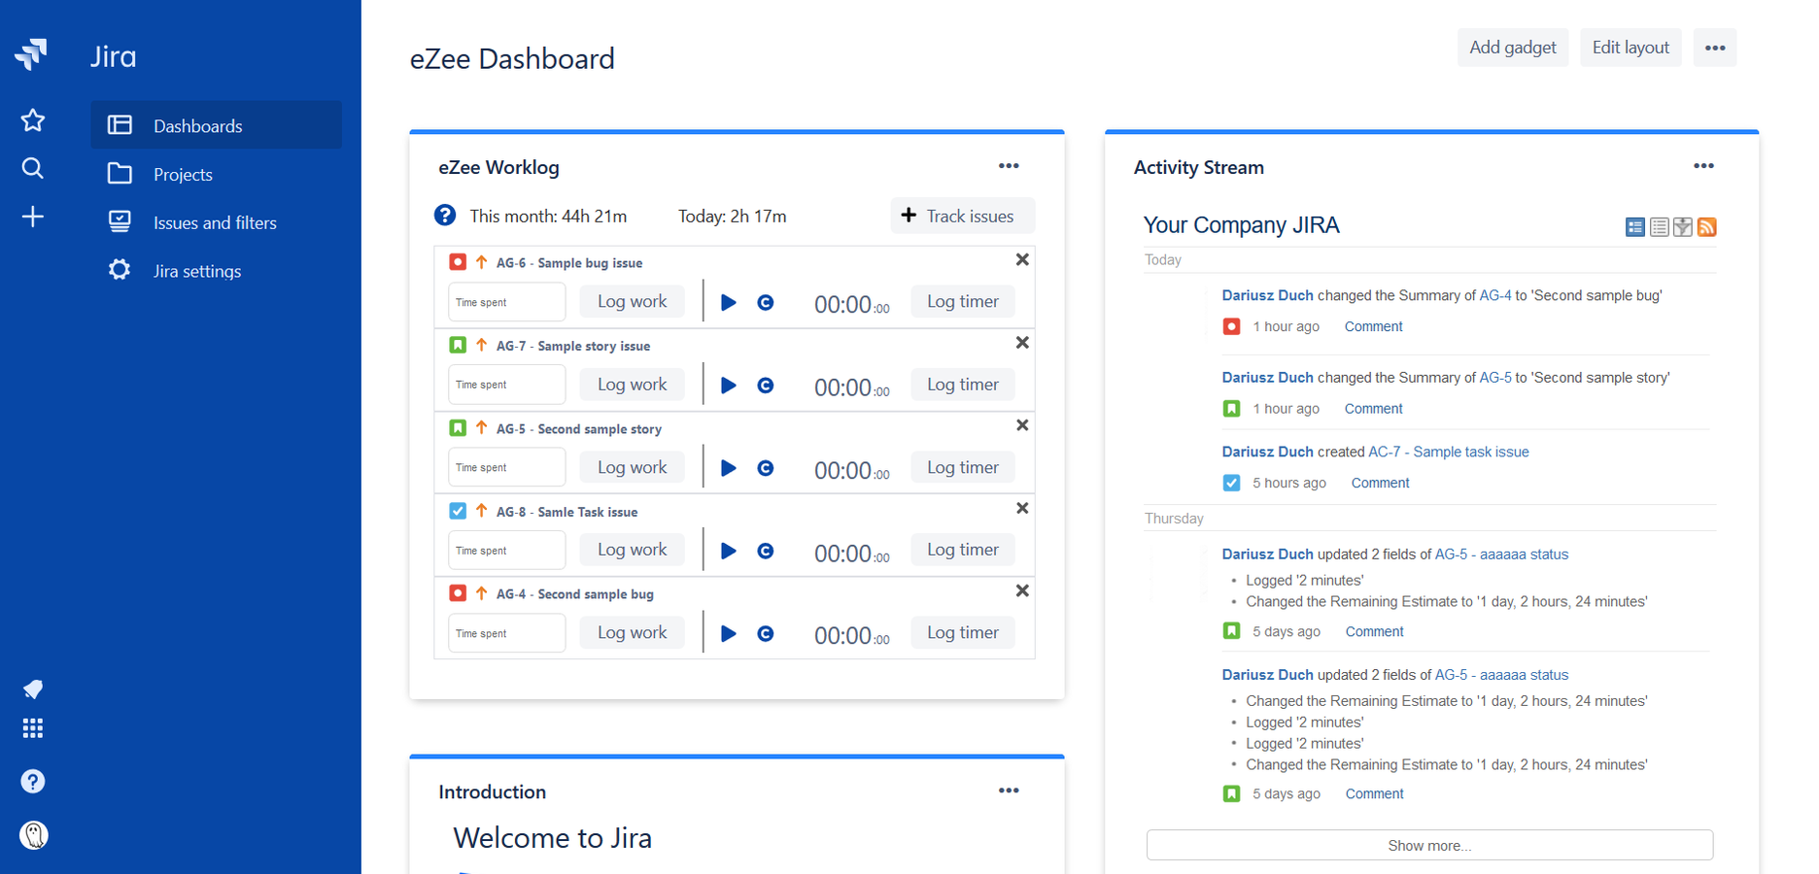Focus Time spent field for AG-5
The height and width of the screenshot is (874, 1819).
[x=506, y=467]
